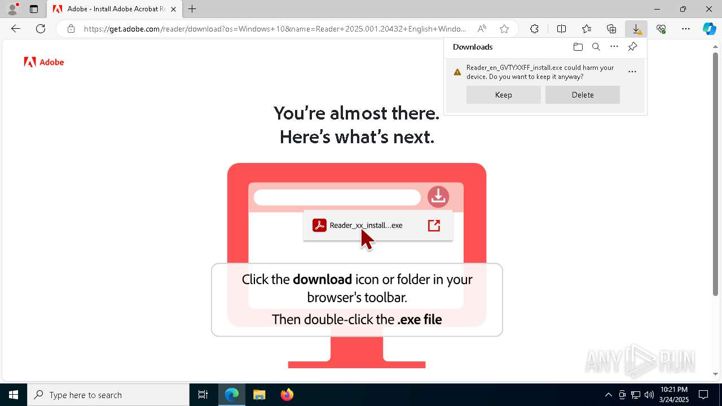
Task: Delete the flagged Reader installer download
Action: click(583, 95)
